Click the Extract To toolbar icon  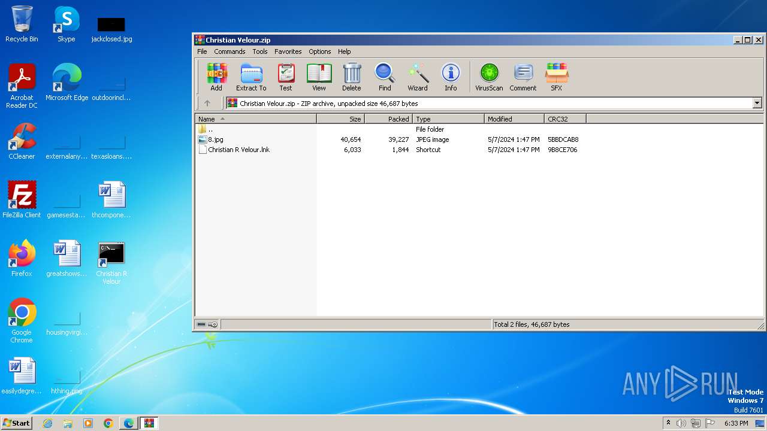coord(251,77)
